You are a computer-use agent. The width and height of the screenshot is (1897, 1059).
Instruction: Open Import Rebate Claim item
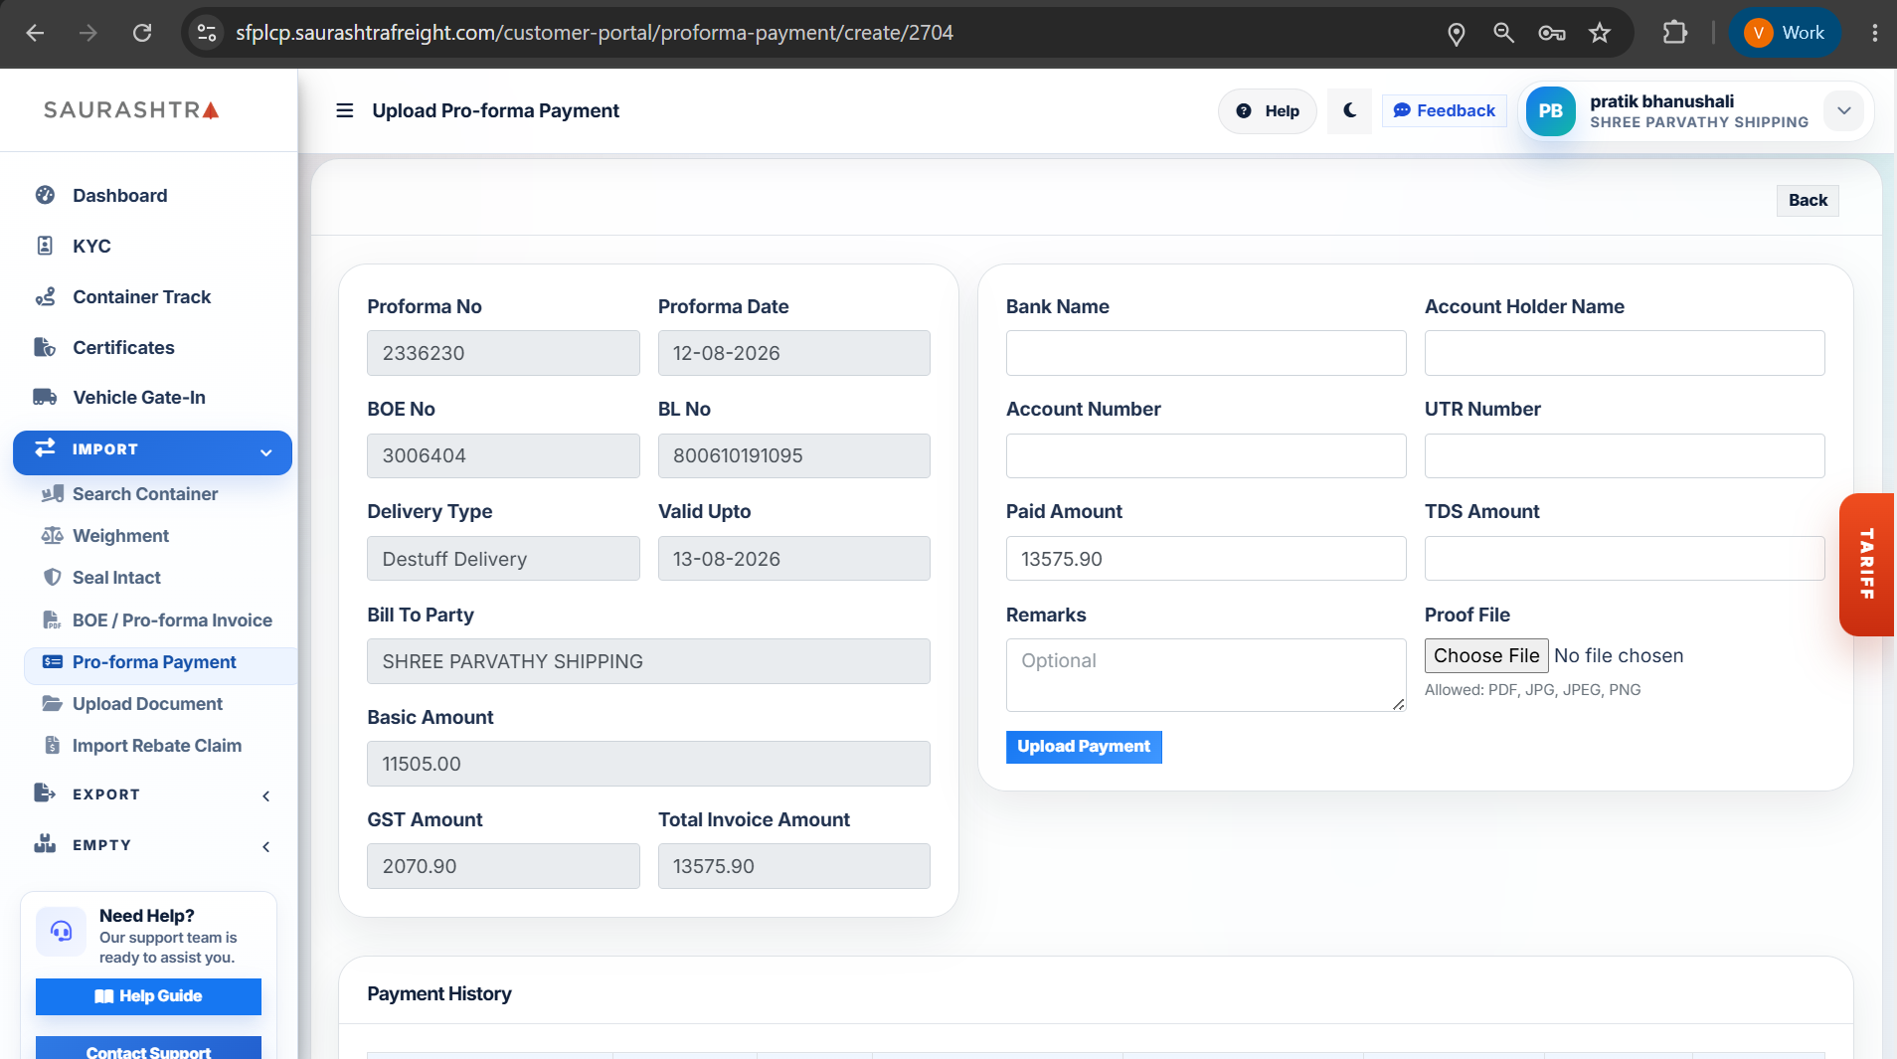tap(157, 746)
